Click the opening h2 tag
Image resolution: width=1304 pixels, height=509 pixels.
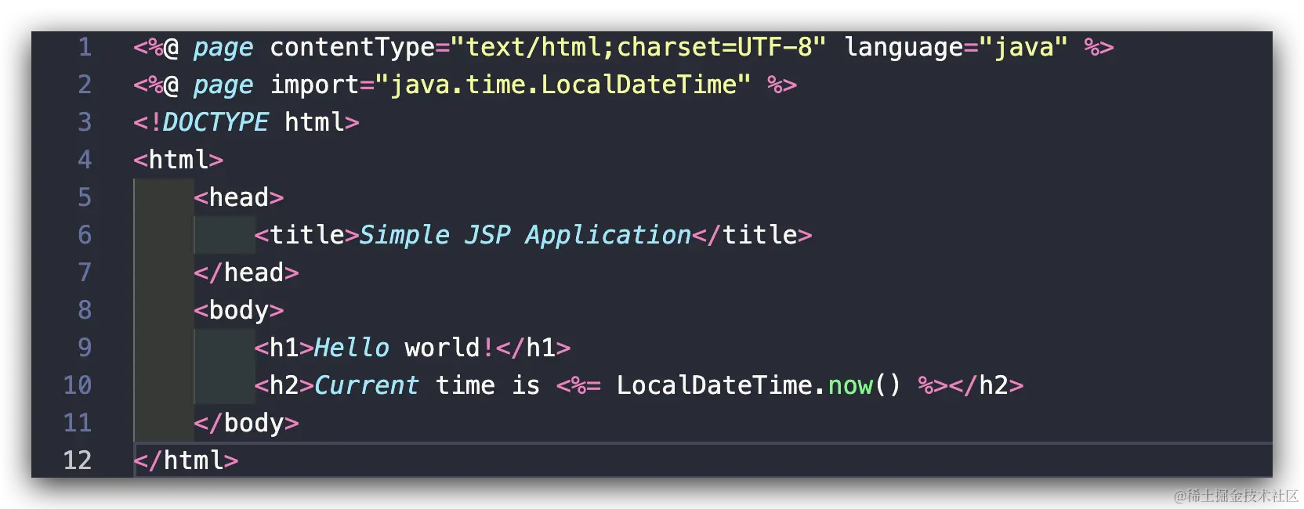284,385
